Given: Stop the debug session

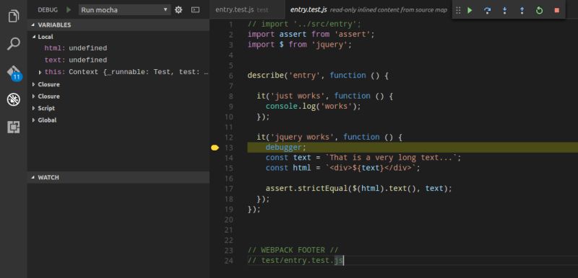Looking at the screenshot, I should coord(556,10).
